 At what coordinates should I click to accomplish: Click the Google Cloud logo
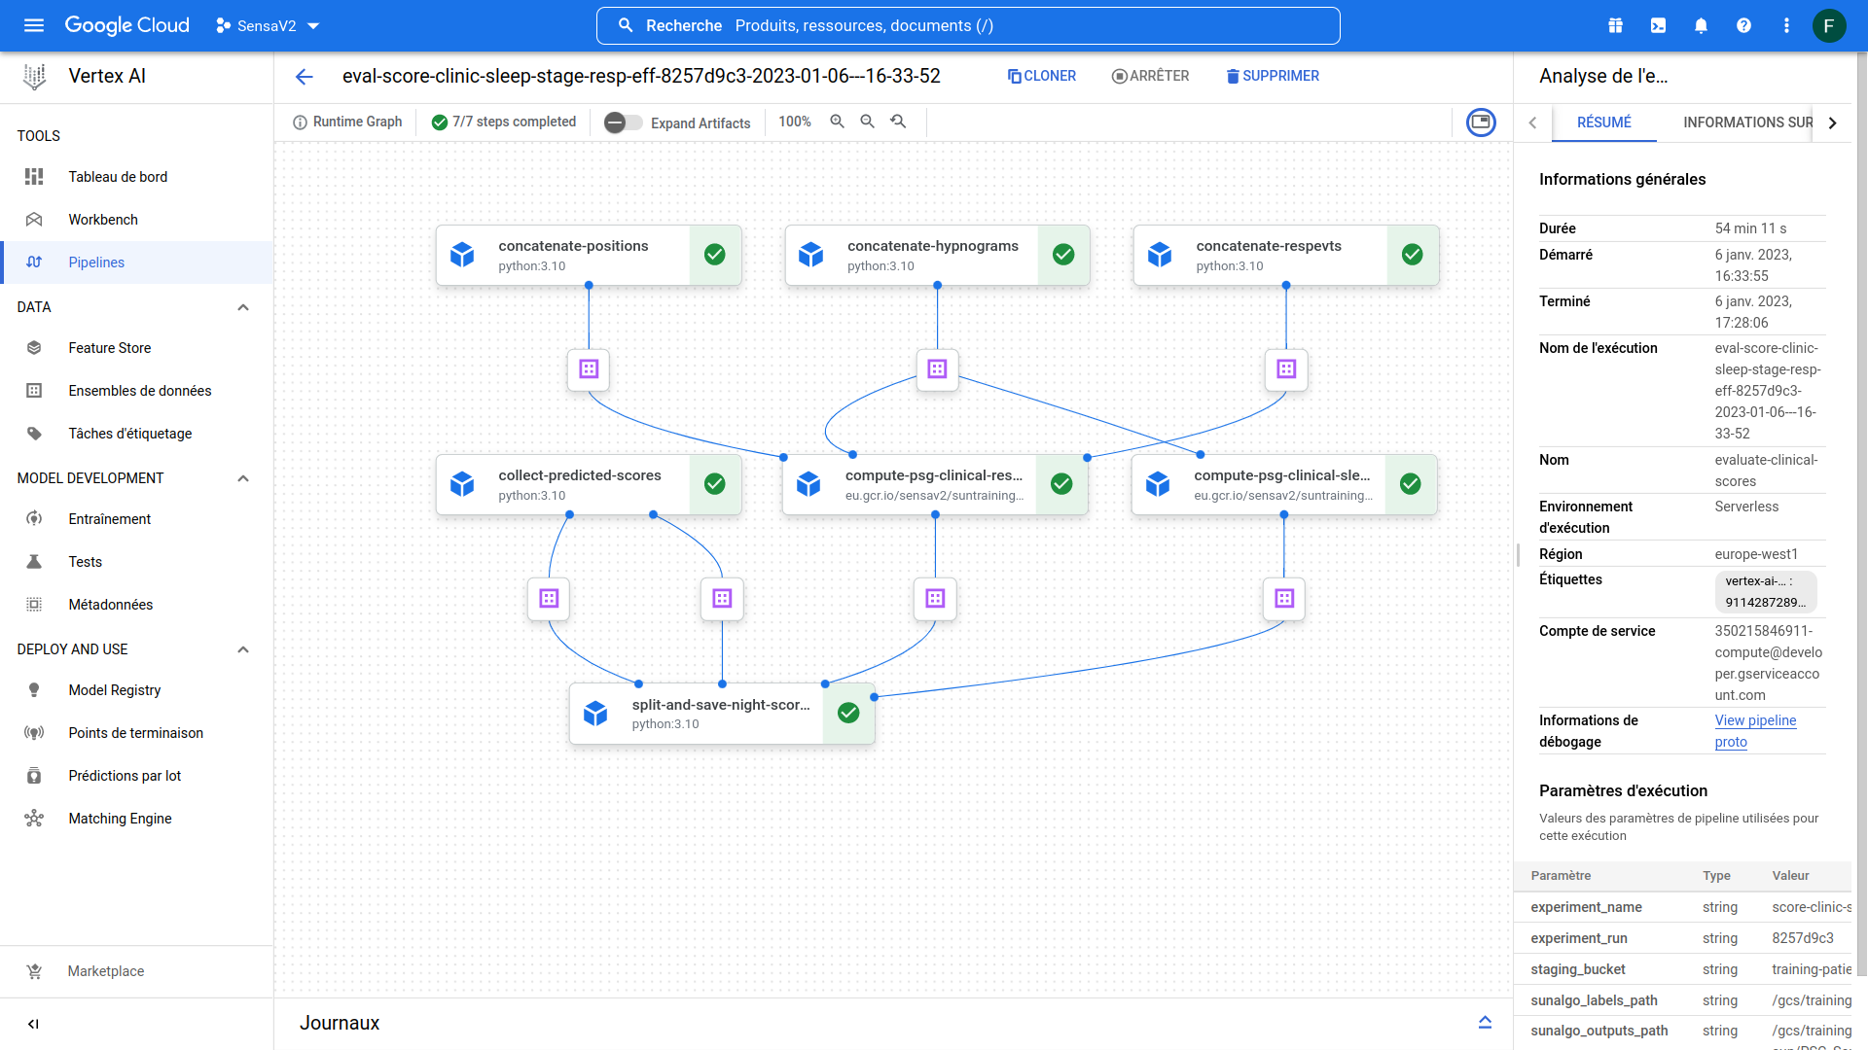pos(126,25)
